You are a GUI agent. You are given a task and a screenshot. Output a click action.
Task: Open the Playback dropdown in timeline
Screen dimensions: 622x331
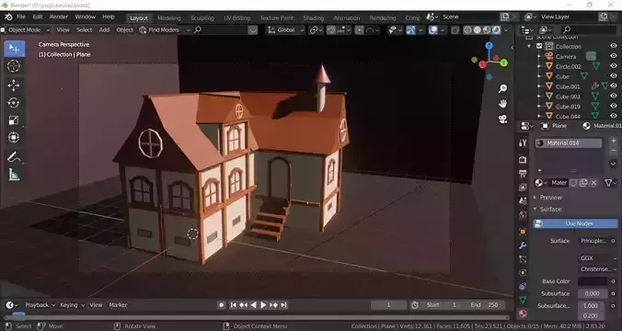coord(40,305)
